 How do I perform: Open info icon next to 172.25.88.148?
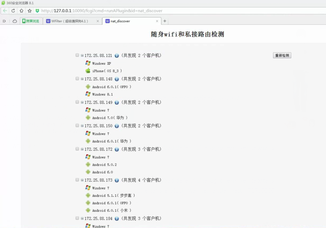pyautogui.click(x=117, y=79)
